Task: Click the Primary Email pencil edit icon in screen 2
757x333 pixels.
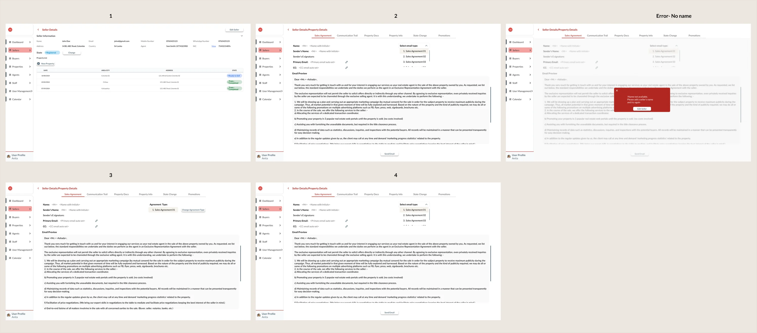Action: point(346,62)
